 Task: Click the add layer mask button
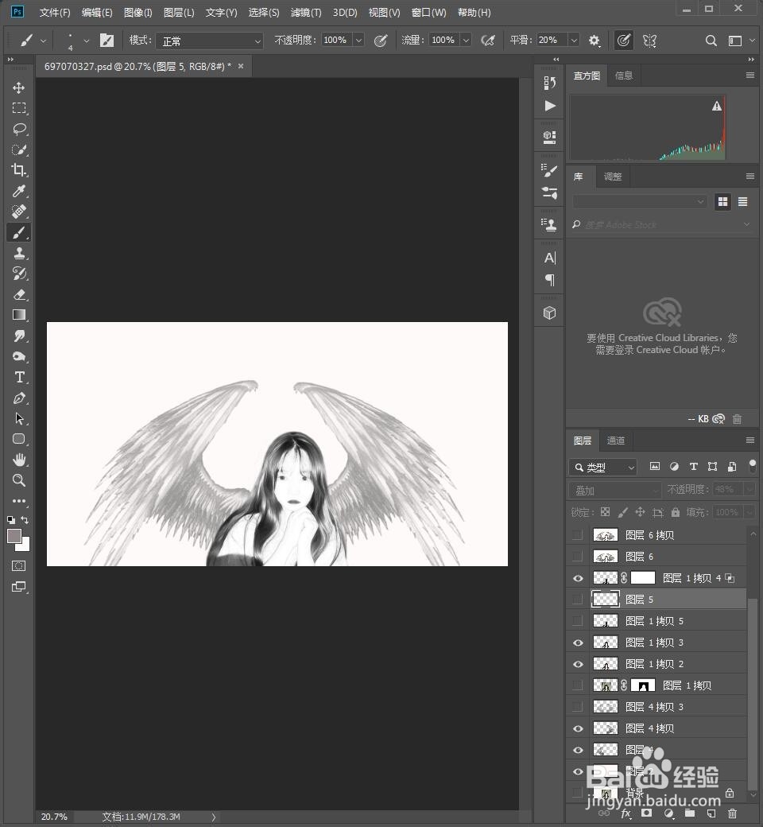646,814
